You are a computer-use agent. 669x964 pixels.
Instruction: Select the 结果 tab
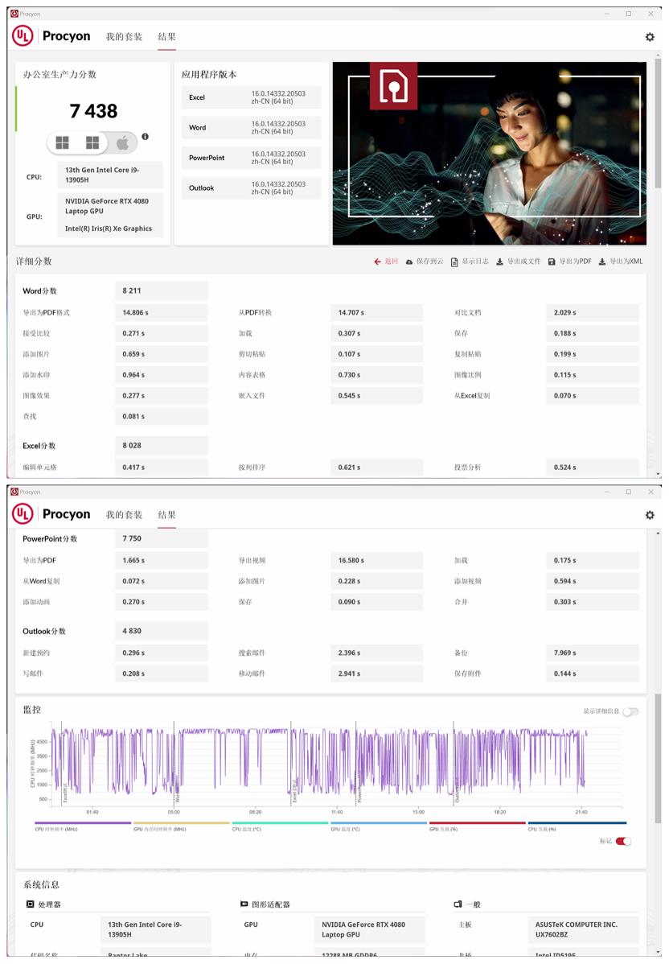tap(169, 38)
